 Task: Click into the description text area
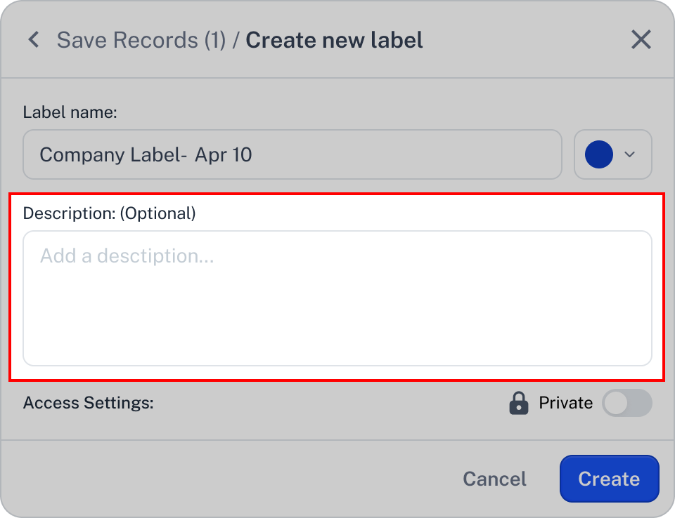coord(337,298)
